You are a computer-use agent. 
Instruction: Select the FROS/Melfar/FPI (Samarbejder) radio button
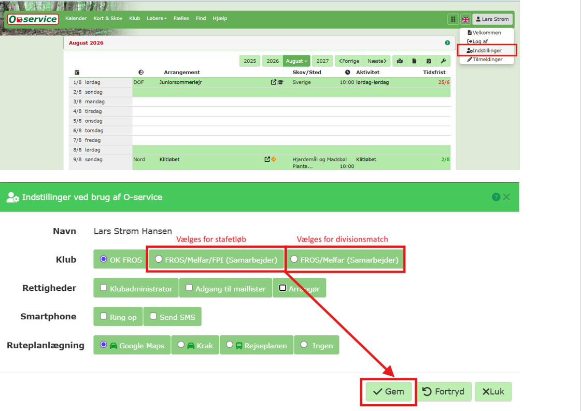[x=159, y=259]
